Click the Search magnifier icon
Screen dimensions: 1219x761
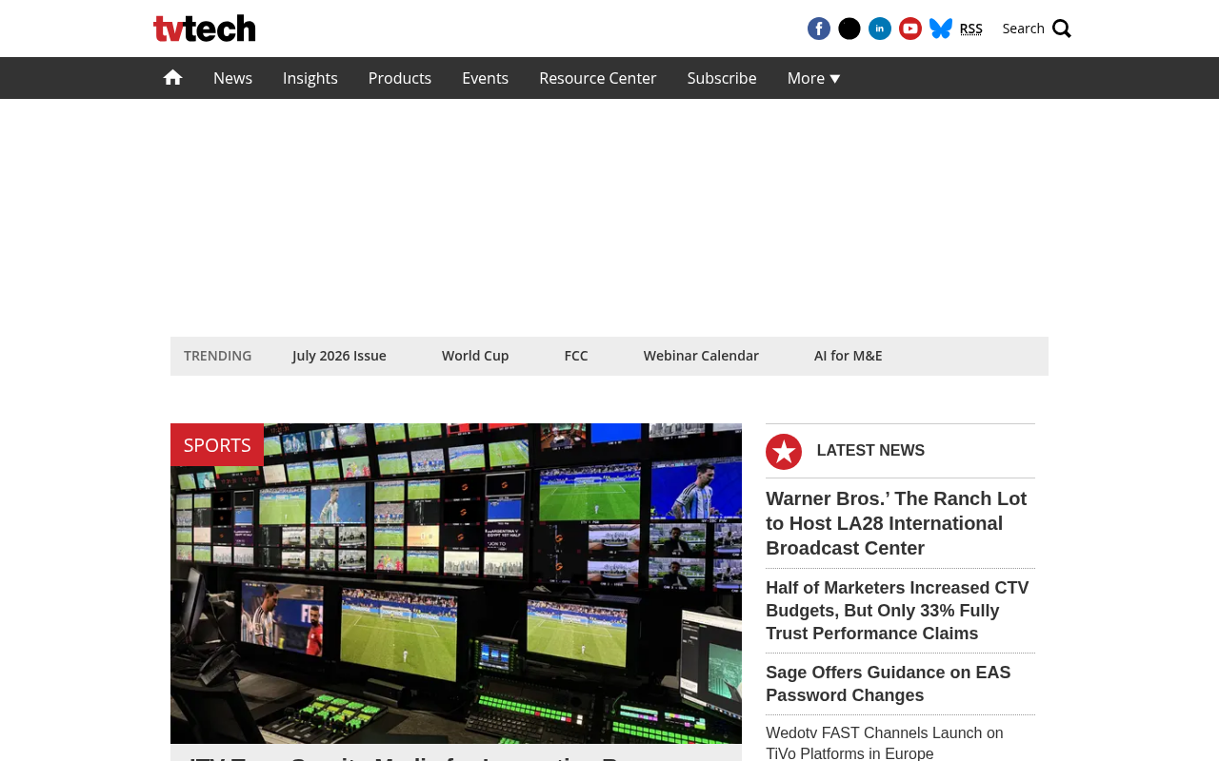[x=1062, y=29]
